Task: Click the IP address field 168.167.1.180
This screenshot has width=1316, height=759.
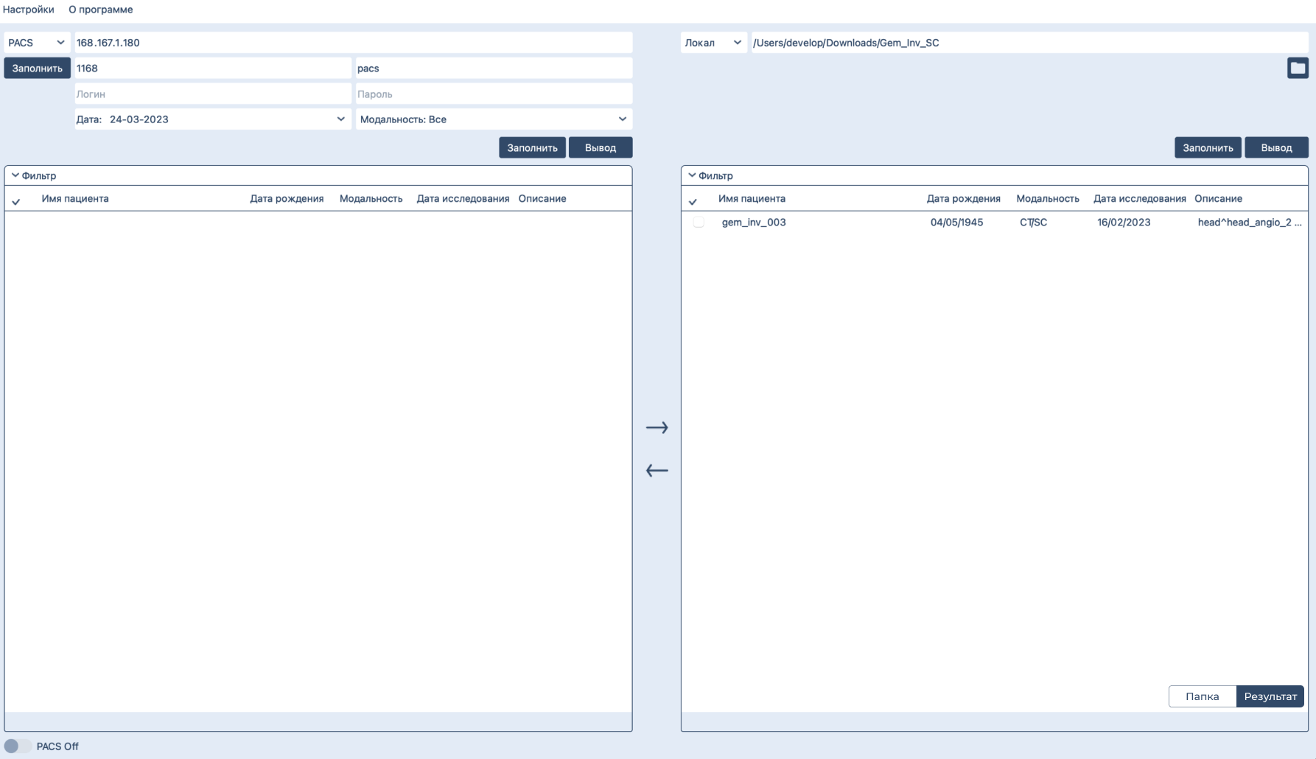Action: click(x=354, y=43)
